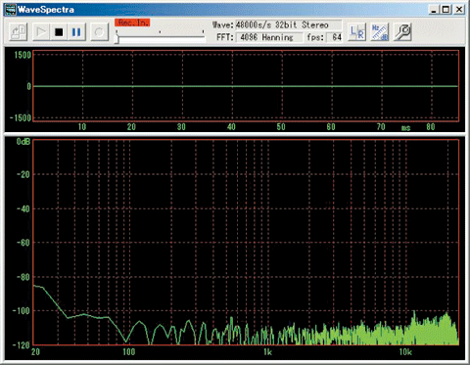This screenshot has width=470, height=365.
Task: Click the -100 dB axis label
Action: tap(21, 311)
